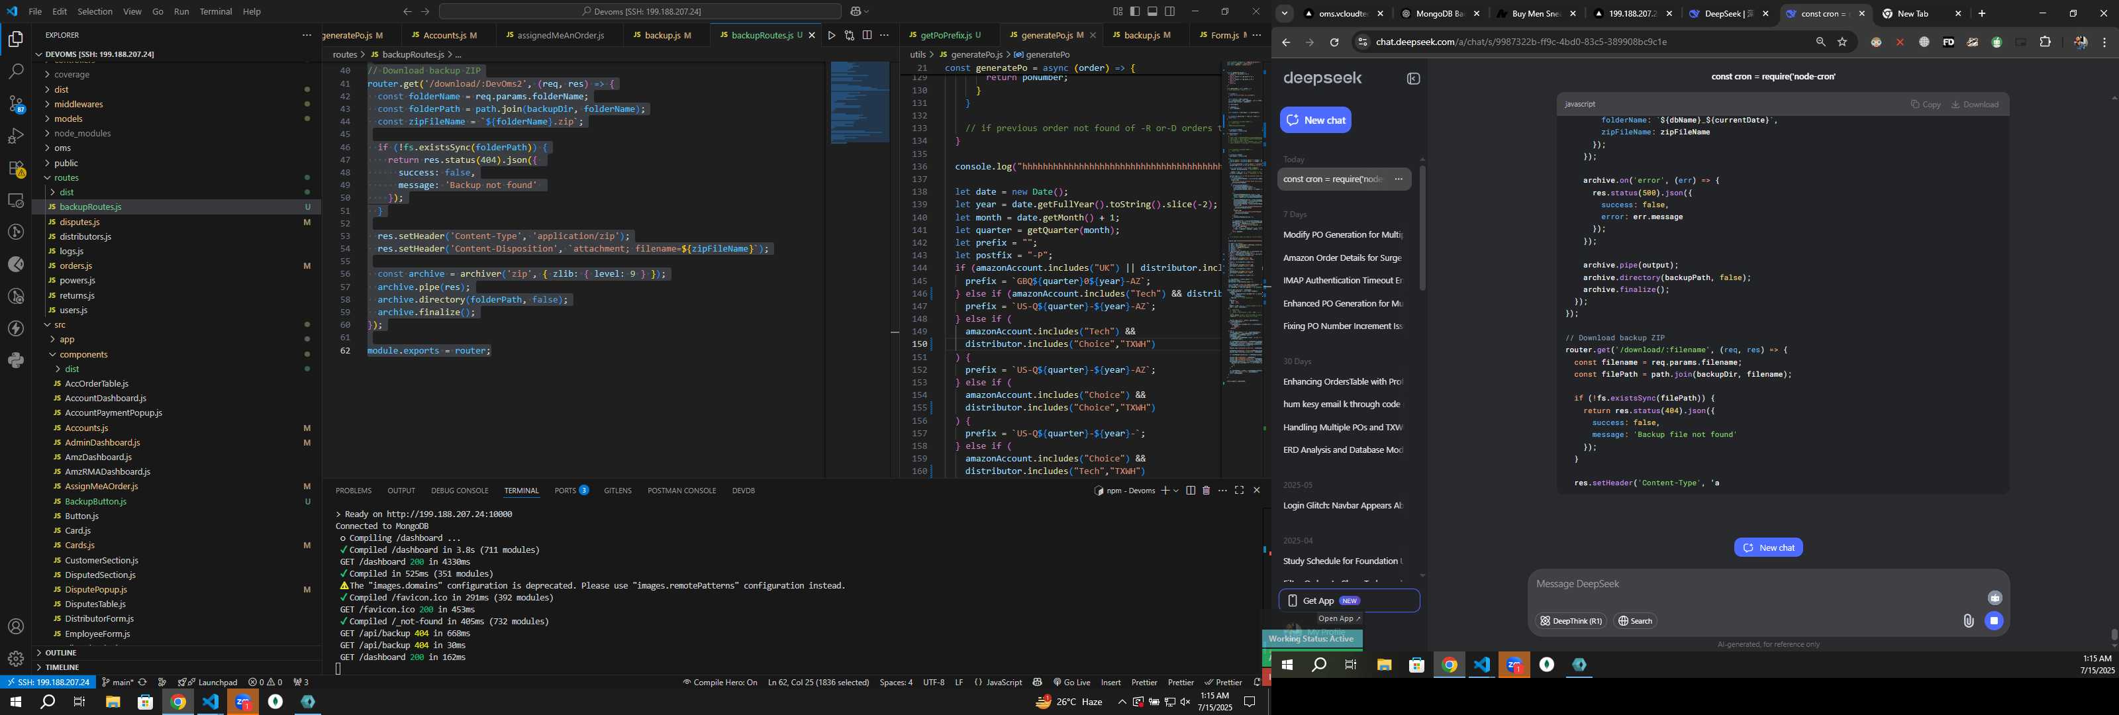This screenshot has height=715, width=2119.
Task: Open the new terminal launch profile dropdown
Action: point(1175,491)
